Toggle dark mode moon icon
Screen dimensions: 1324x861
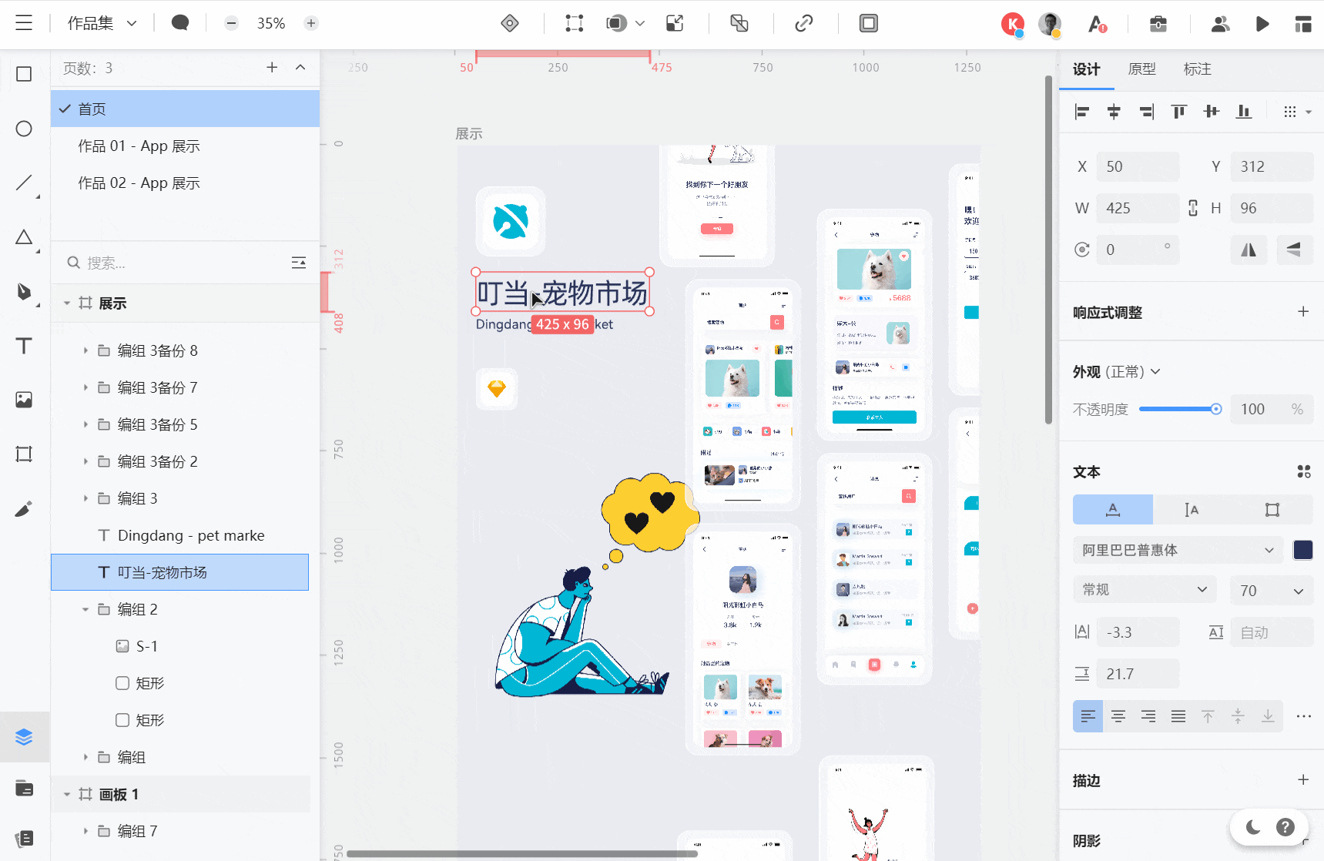click(x=1253, y=827)
